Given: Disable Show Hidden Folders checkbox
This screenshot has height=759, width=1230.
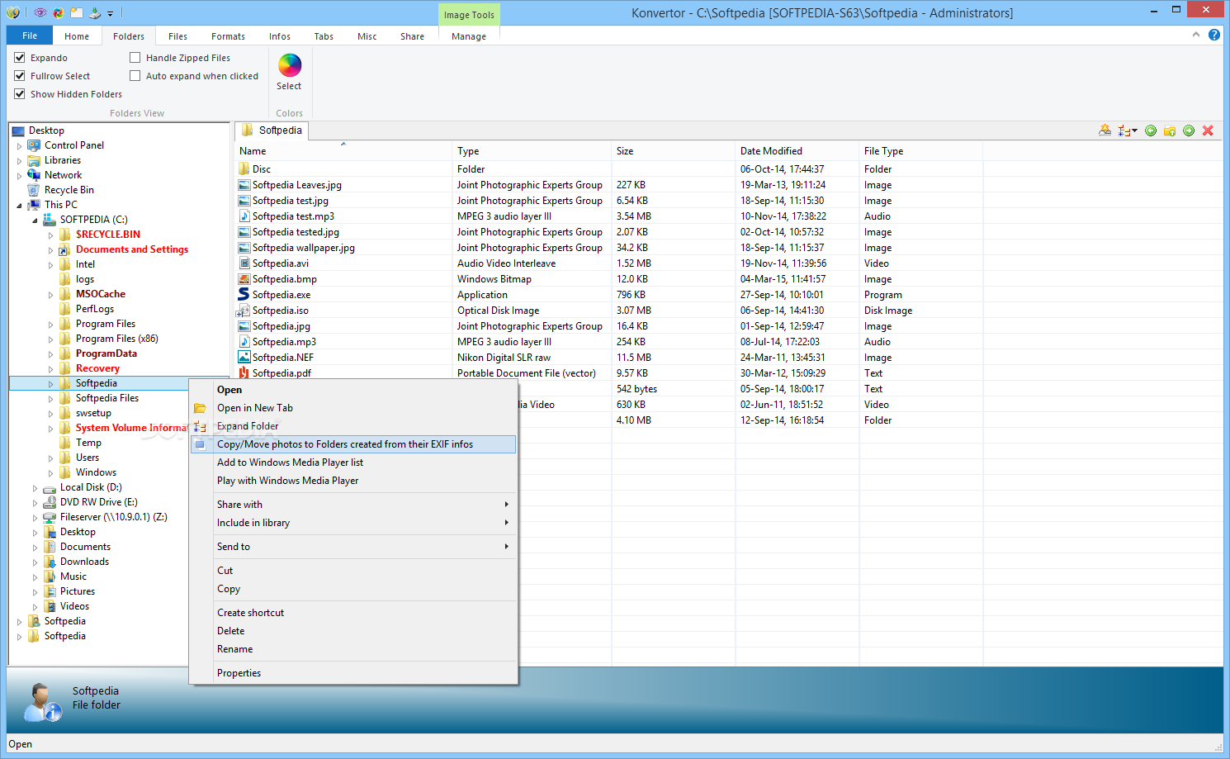Looking at the screenshot, I should click(20, 94).
